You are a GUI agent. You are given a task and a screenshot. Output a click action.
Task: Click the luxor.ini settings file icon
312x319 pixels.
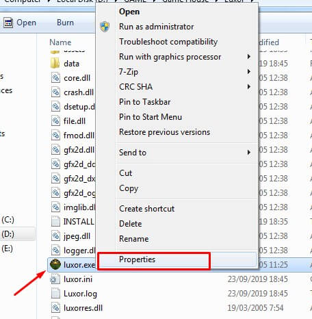(55, 279)
